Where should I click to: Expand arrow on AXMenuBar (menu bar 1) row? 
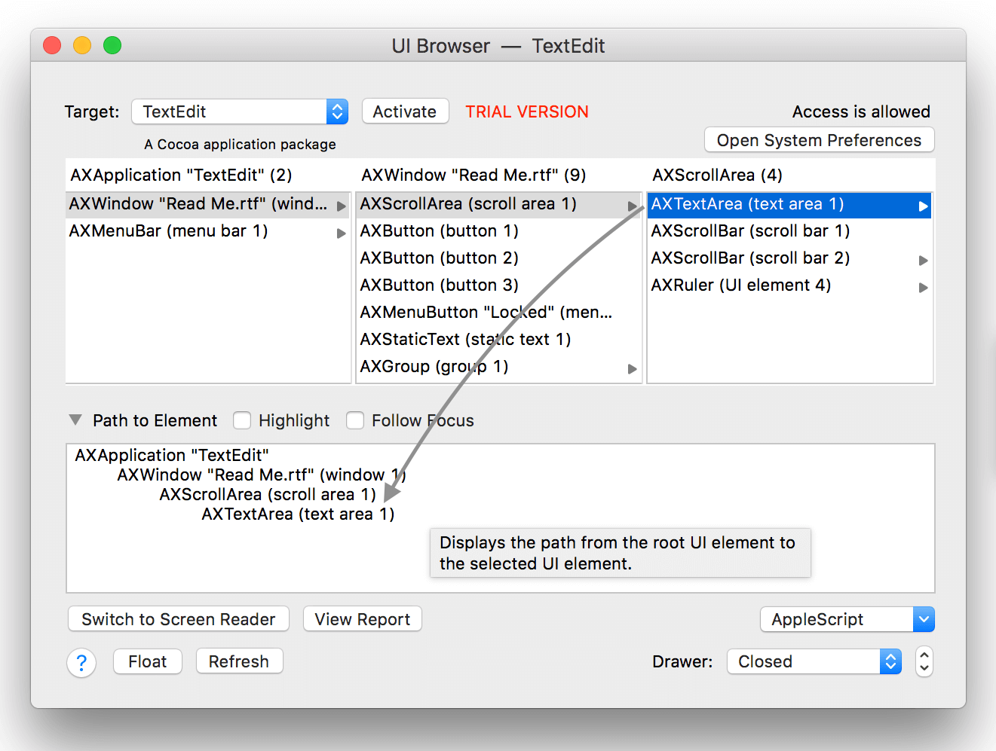tap(342, 233)
